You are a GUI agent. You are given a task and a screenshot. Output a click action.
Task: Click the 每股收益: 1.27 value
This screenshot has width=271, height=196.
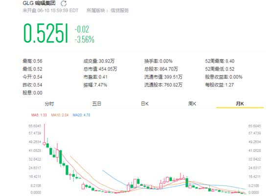[x=220, y=85]
